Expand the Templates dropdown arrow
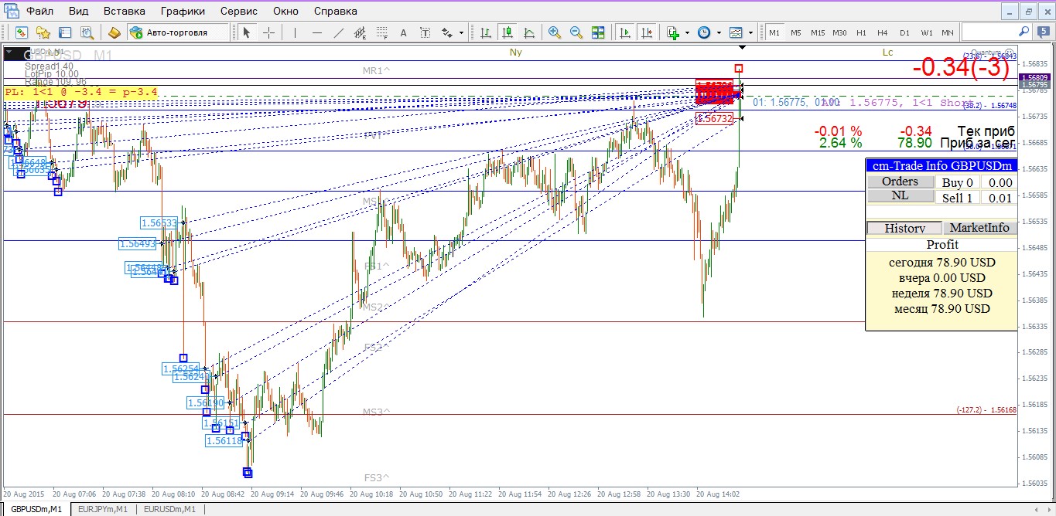Viewport: 1056px width, 516px height. (x=750, y=32)
